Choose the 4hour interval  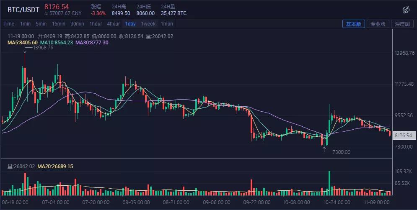tap(113, 24)
